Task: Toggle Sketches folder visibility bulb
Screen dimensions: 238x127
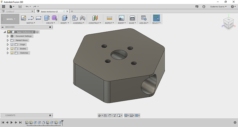Action: click(x=12, y=53)
